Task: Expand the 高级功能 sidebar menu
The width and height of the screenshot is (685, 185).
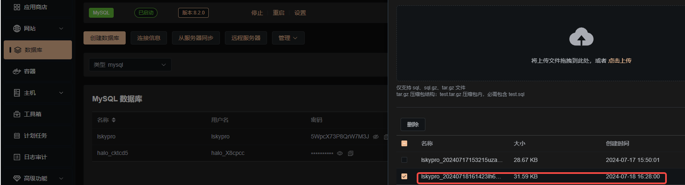Action: (38, 178)
